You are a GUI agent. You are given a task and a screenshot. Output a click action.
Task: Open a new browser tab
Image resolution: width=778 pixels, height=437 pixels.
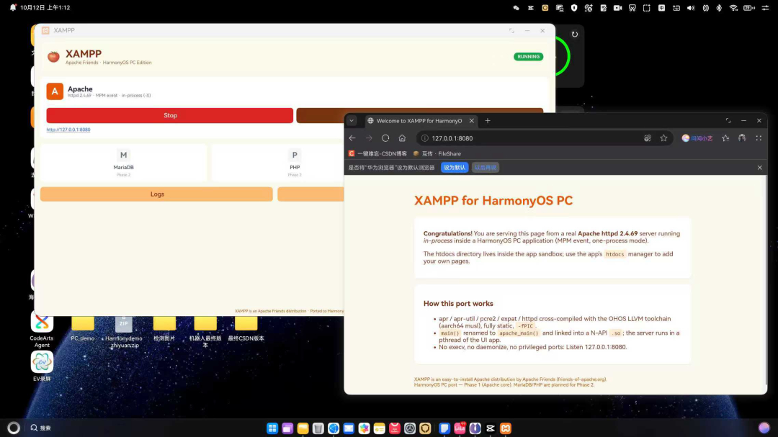coord(487,120)
